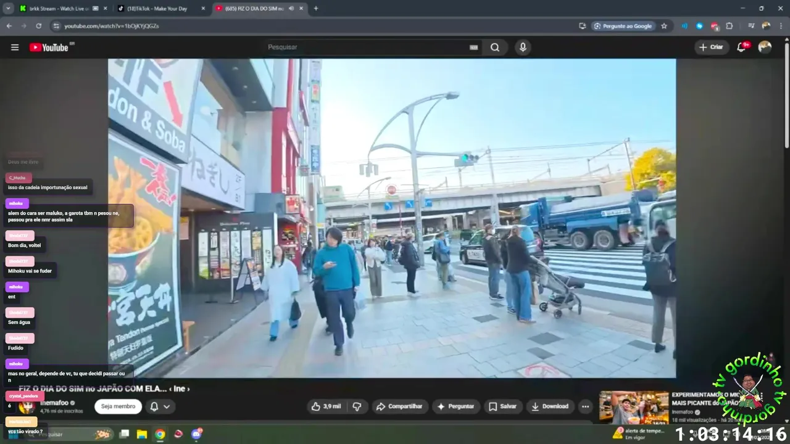This screenshot has width=790, height=444.
Task: Open File Explorer from taskbar
Action: (x=142, y=434)
